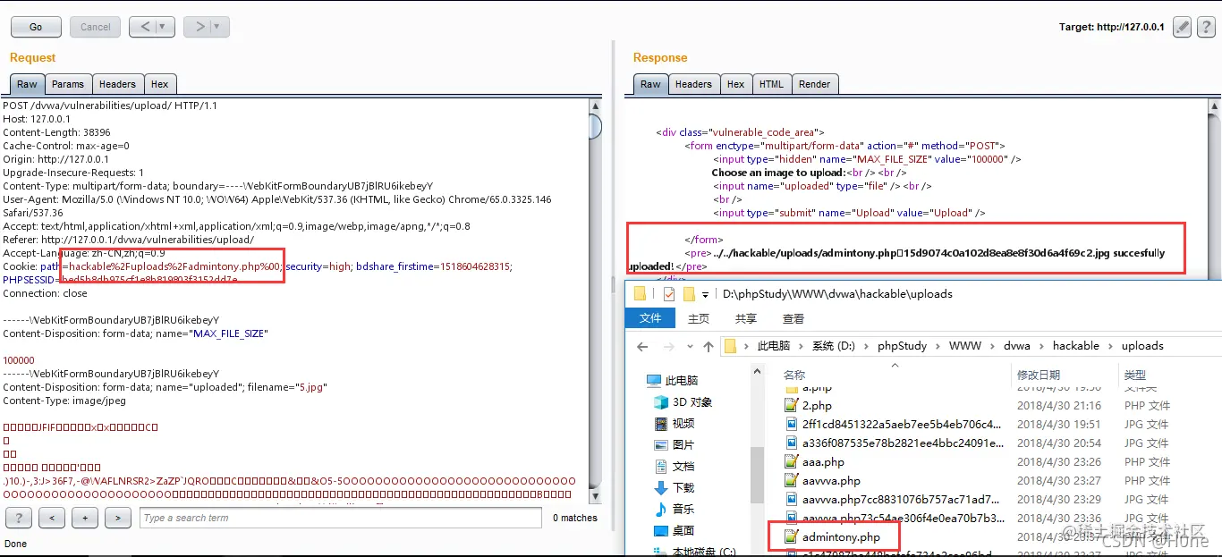
Task: Click dvwa in the address breadcrumb
Action: 1017,346
